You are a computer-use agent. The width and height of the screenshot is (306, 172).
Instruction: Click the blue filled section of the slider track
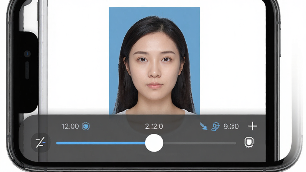pos(101,143)
